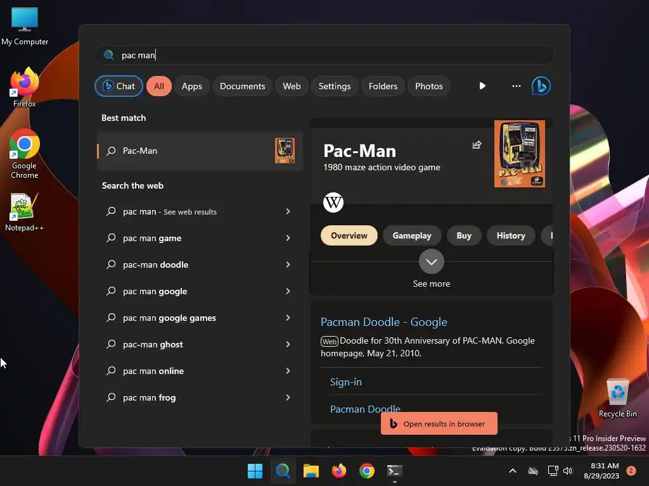Click the OneDrive cloud tray icon

pyautogui.click(x=533, y=471)
